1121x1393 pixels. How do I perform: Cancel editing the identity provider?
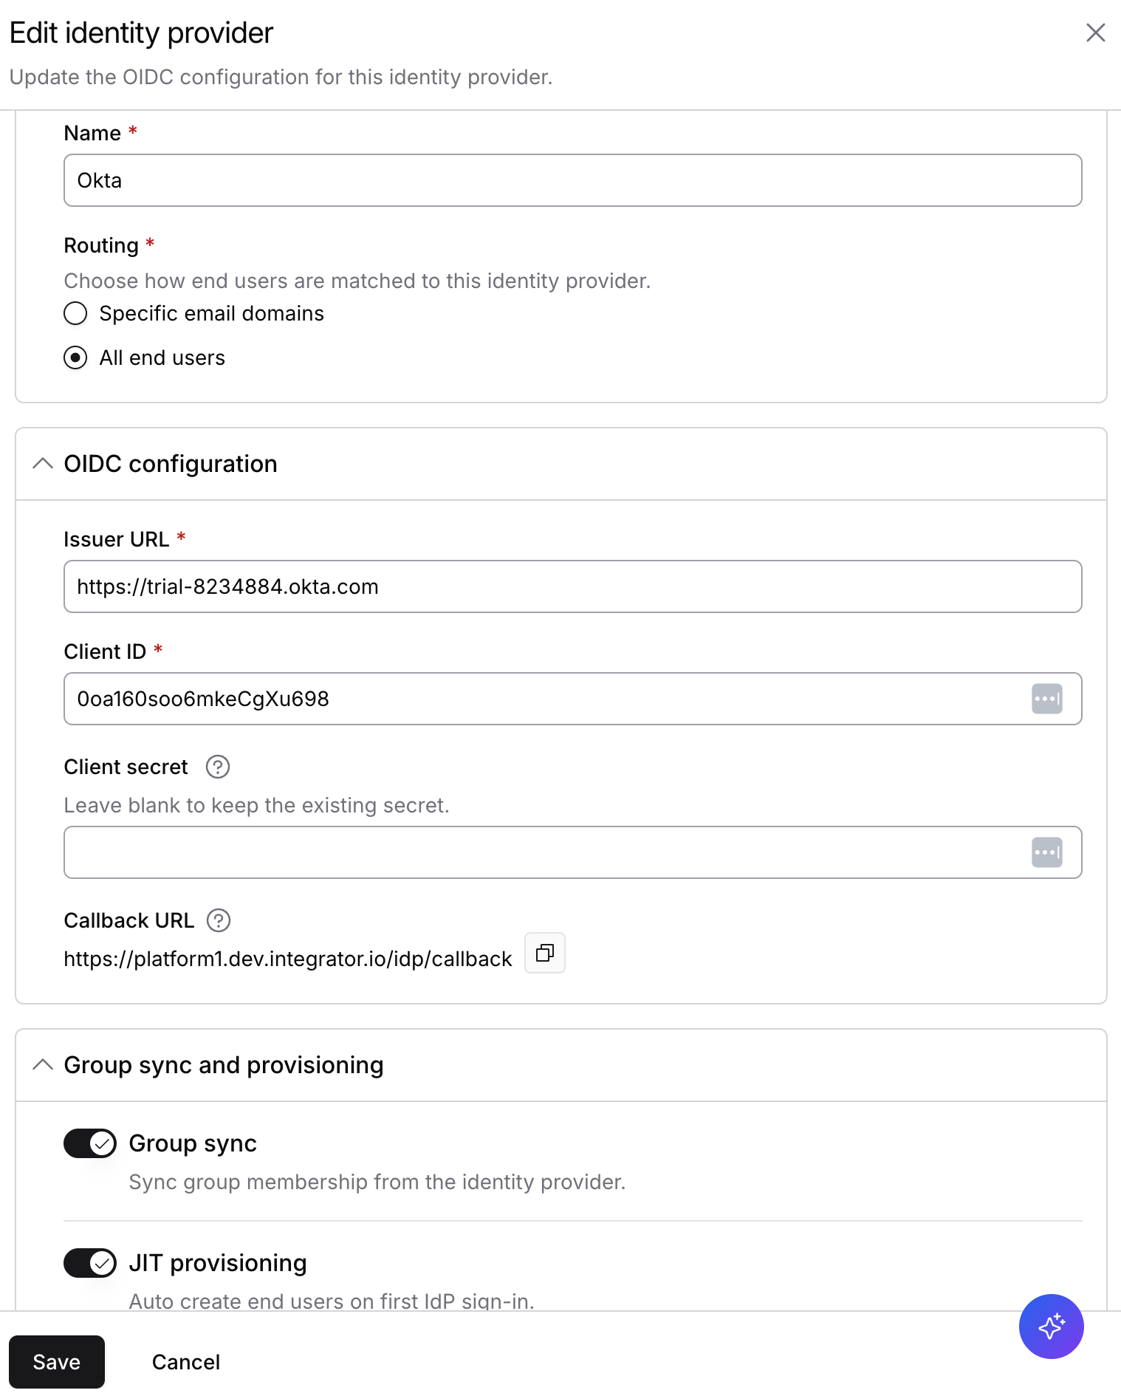(186, 1361)
